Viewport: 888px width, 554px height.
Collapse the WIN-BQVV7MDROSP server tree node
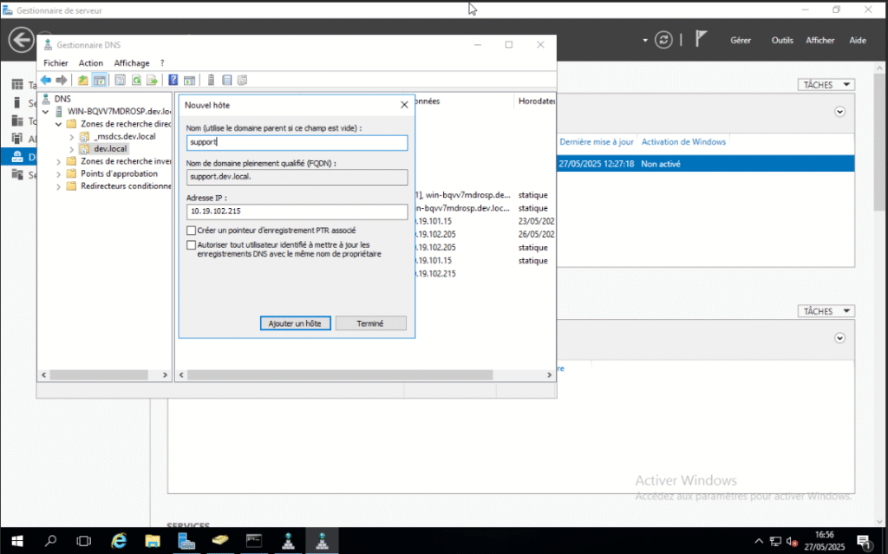point(46,112)
